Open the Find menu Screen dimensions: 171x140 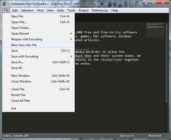[40, 10]
